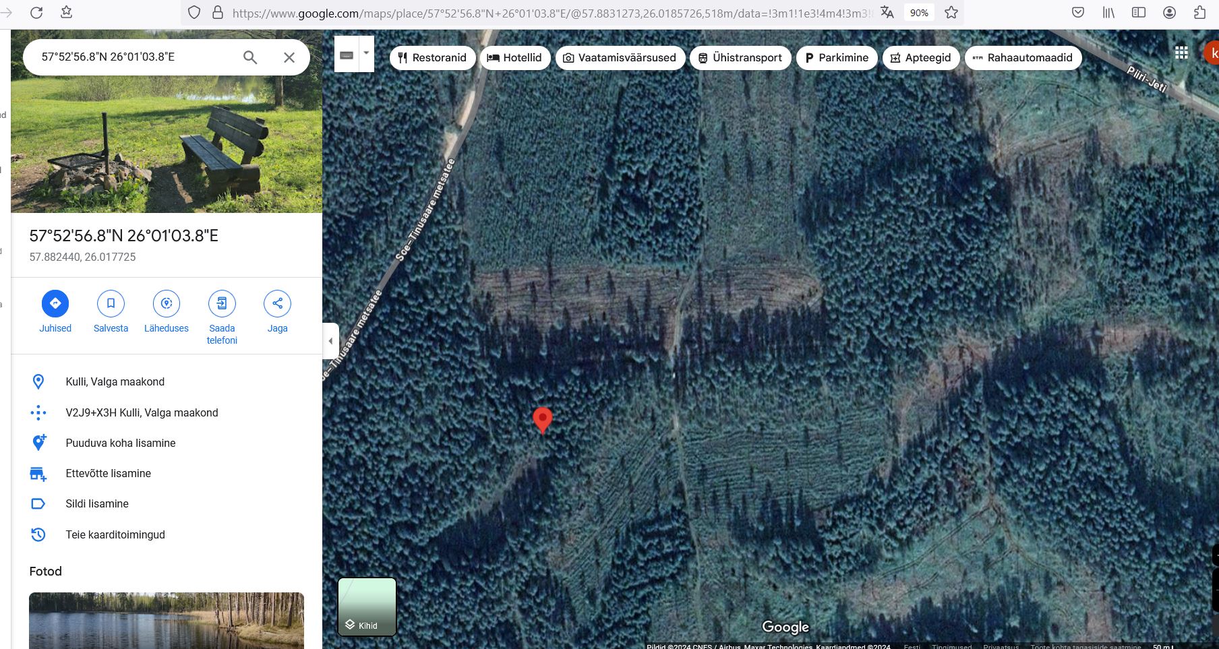1219x649 pixels.
Task: Save the place with Salvesta icon
Action: 111,303
